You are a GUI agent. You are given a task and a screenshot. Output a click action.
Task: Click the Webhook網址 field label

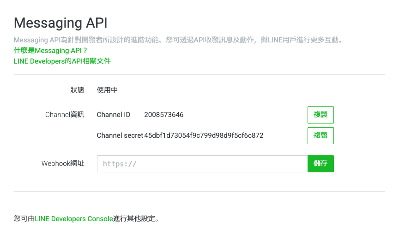click(x=63, y=164)
